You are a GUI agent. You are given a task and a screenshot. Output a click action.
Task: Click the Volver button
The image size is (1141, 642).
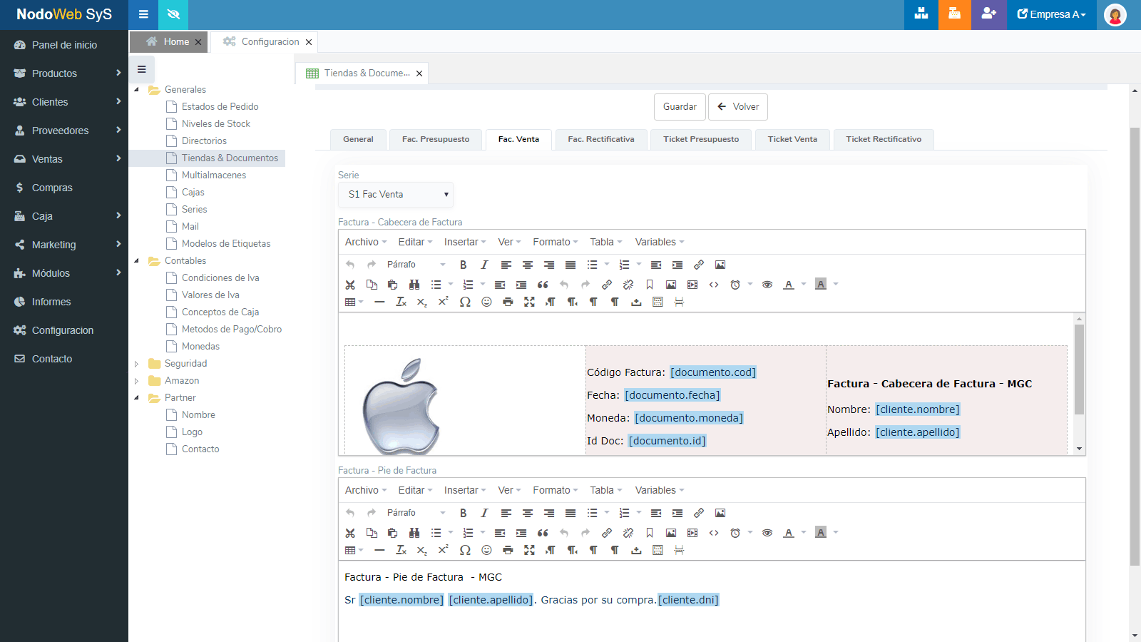point(738,106)
